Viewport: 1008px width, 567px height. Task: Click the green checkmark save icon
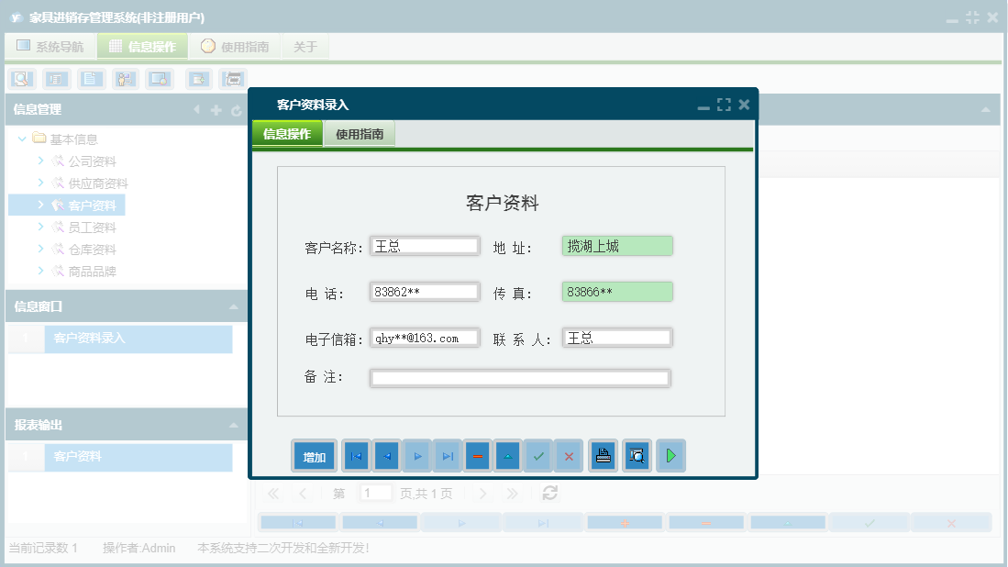[x=538, y=455]
